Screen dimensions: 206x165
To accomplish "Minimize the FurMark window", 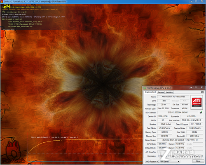I will point(191,1).
